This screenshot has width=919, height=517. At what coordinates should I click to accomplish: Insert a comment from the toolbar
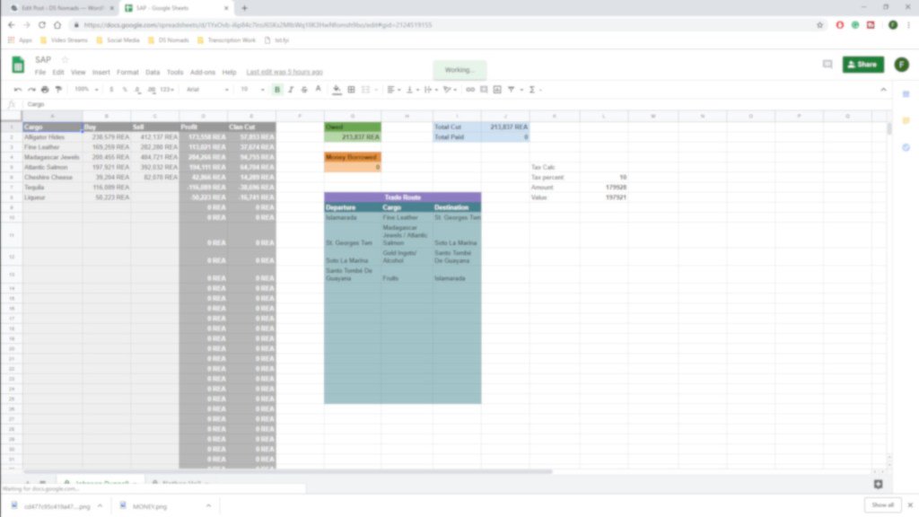tap(484, 90)
